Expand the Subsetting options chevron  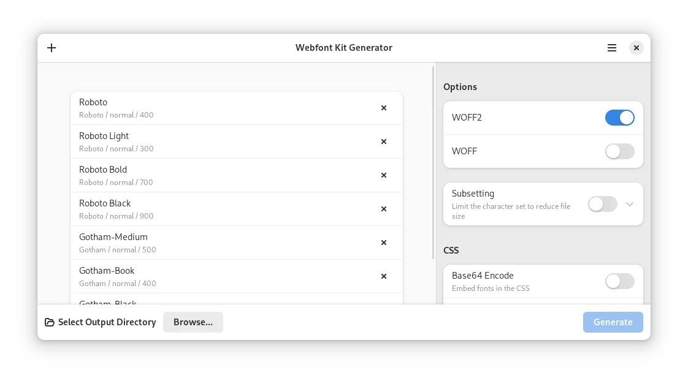pos(630,205)
